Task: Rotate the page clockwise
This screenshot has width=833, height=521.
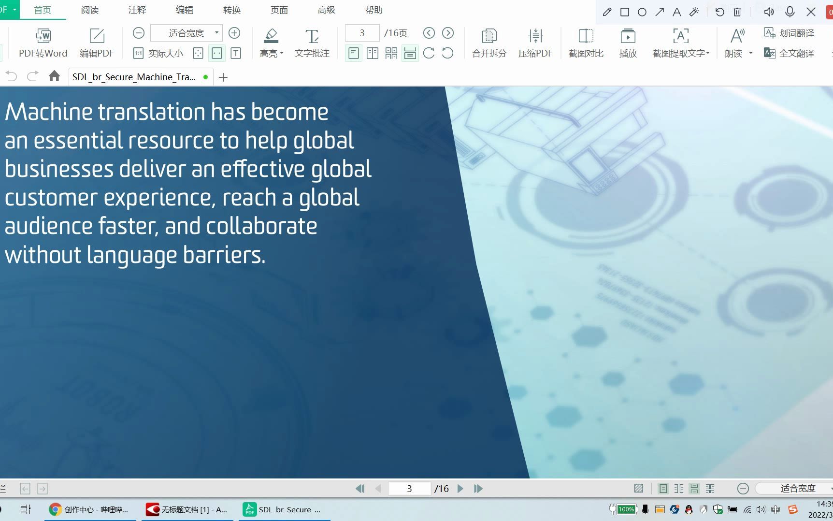Action: pos(429,53)
